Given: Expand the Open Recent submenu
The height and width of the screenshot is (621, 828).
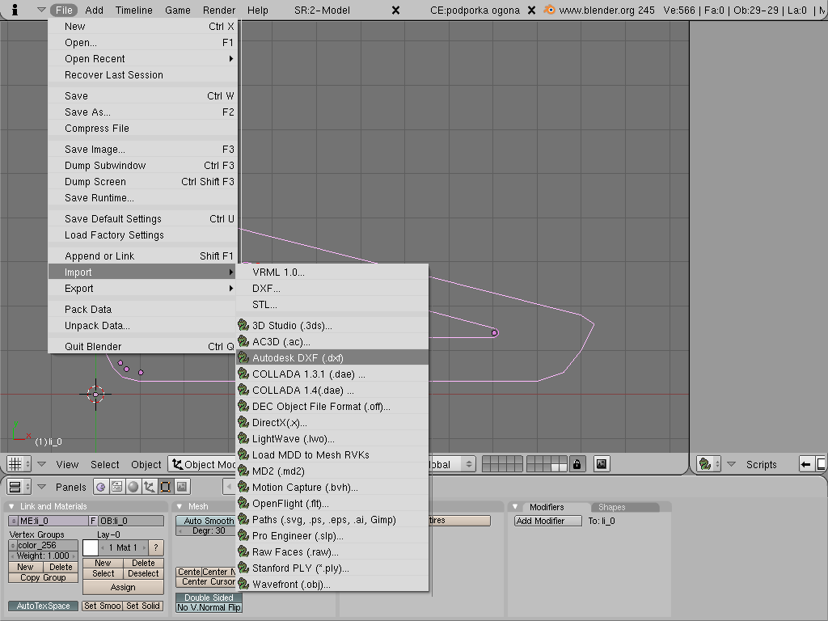Looking at the screenshot, I should [142, 58].
